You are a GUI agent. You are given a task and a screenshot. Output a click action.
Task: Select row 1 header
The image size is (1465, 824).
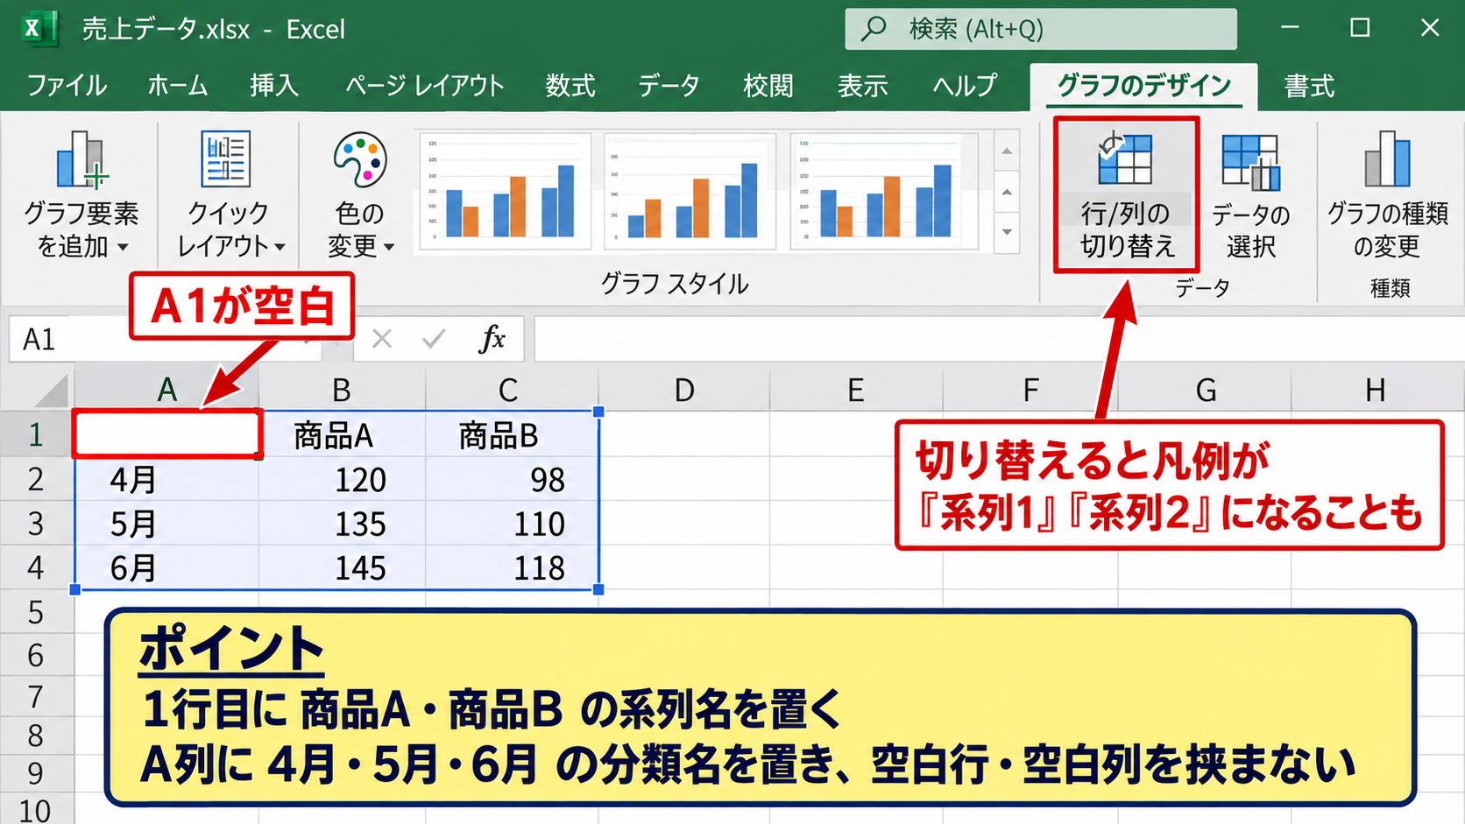point(36,434)
